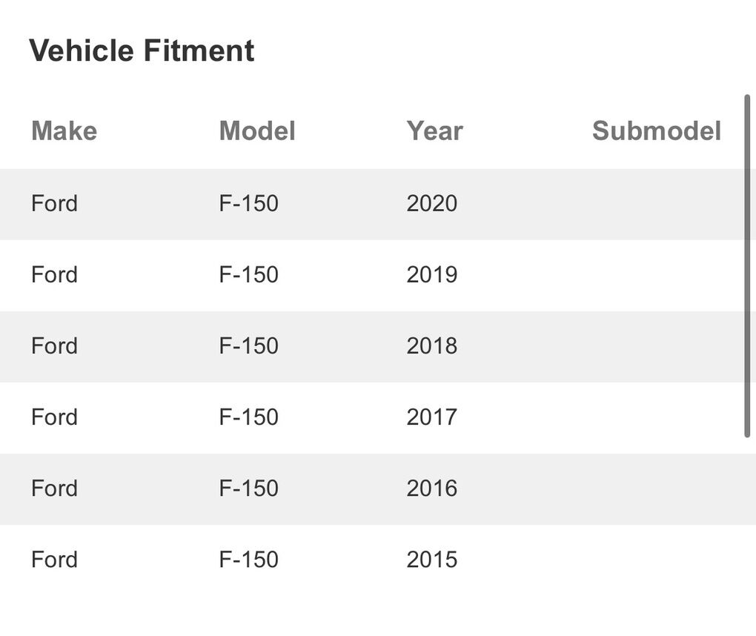
Task: Click the Make column header
Action: (64, 131)
